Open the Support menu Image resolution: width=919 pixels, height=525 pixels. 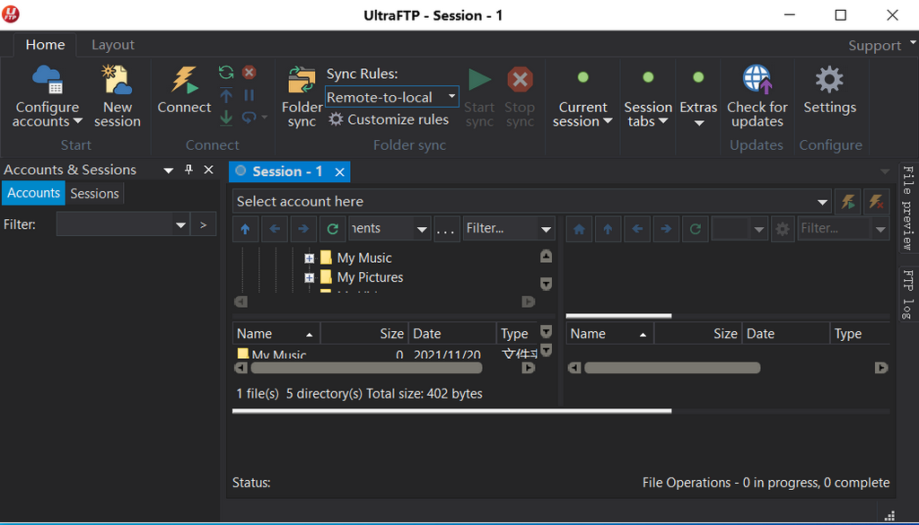[x=881, y=45]
